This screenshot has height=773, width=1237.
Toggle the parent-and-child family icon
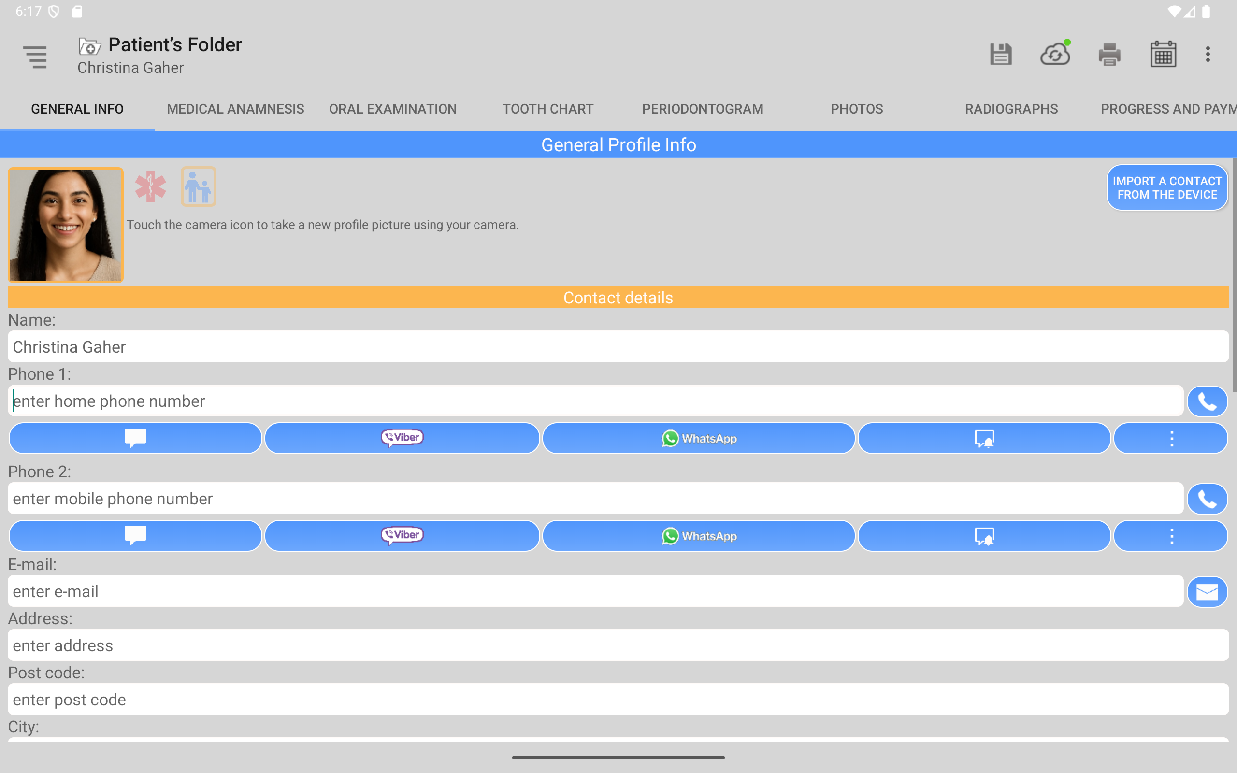[x=198, y=186]
